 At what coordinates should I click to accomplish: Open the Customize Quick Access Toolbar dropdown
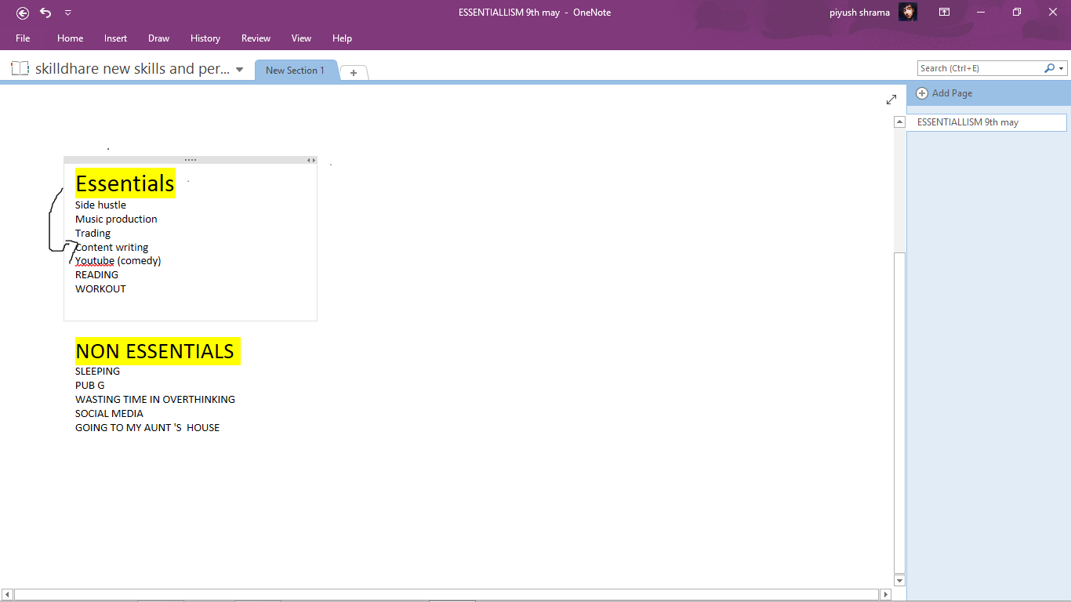pos(68,13)
